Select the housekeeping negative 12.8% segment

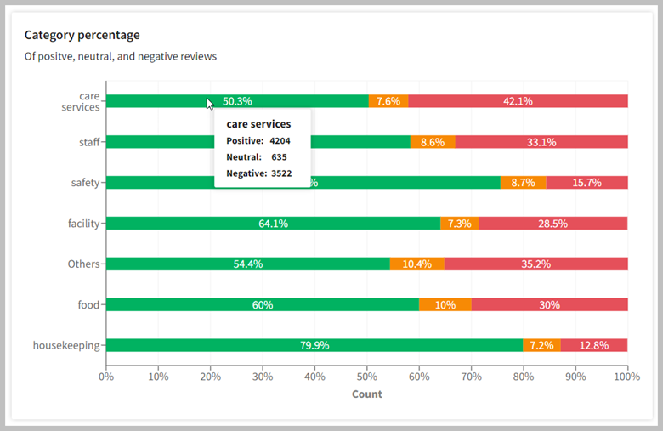point(594,345)
